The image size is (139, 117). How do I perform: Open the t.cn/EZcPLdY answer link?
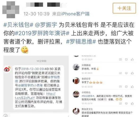35,96
